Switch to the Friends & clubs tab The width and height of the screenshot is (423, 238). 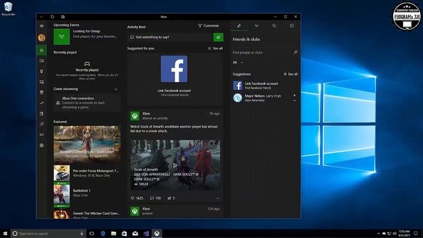(239, 26)
